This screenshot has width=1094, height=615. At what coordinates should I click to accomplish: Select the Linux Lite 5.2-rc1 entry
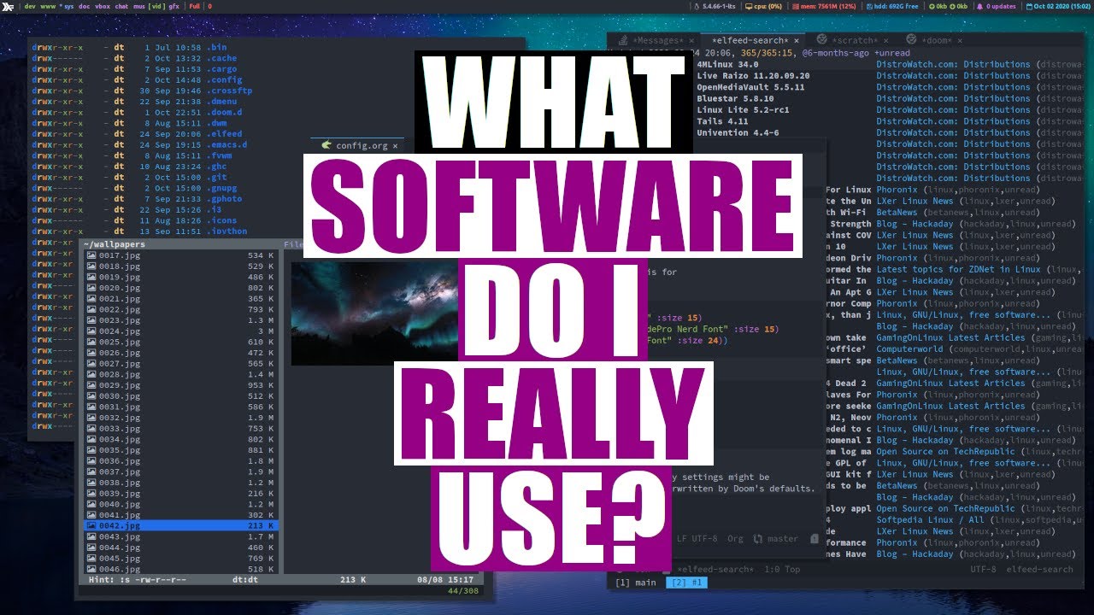coord(744,109)
